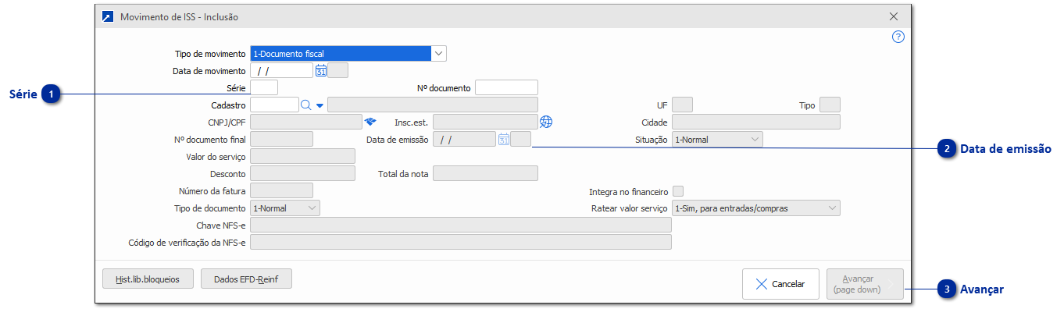Expand the Tipo de movimento dropdown
Screen dimensions: 1064x316
[439, 53]
